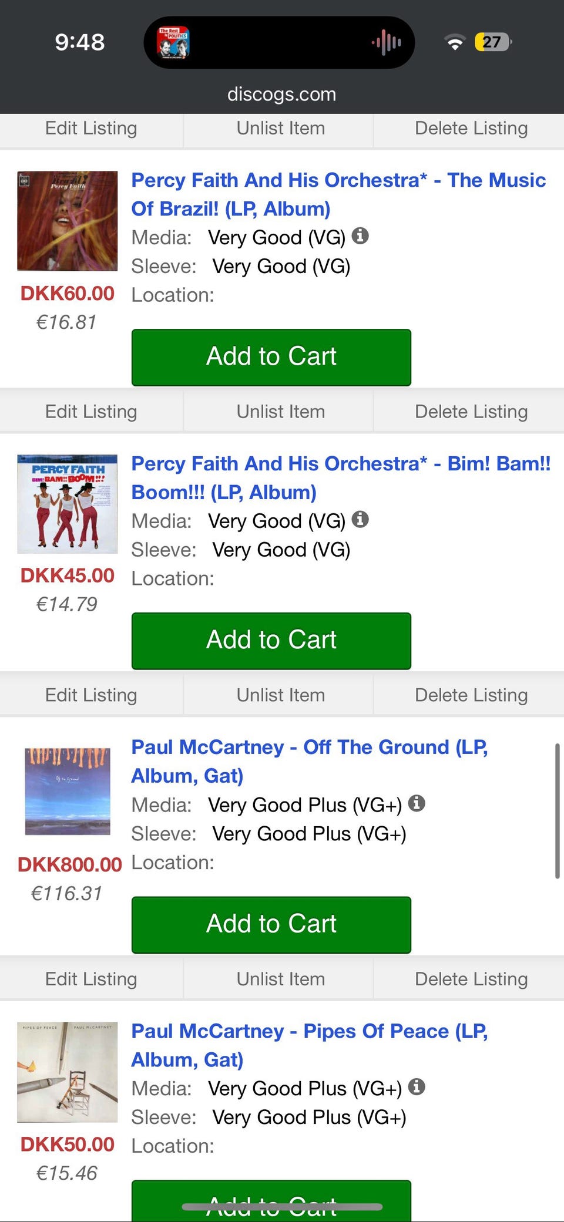This screenshot has height=1222, width=564.
Task: Edit listing above Bim! Bam!! Boom!!!
Action: coord(91,412)
